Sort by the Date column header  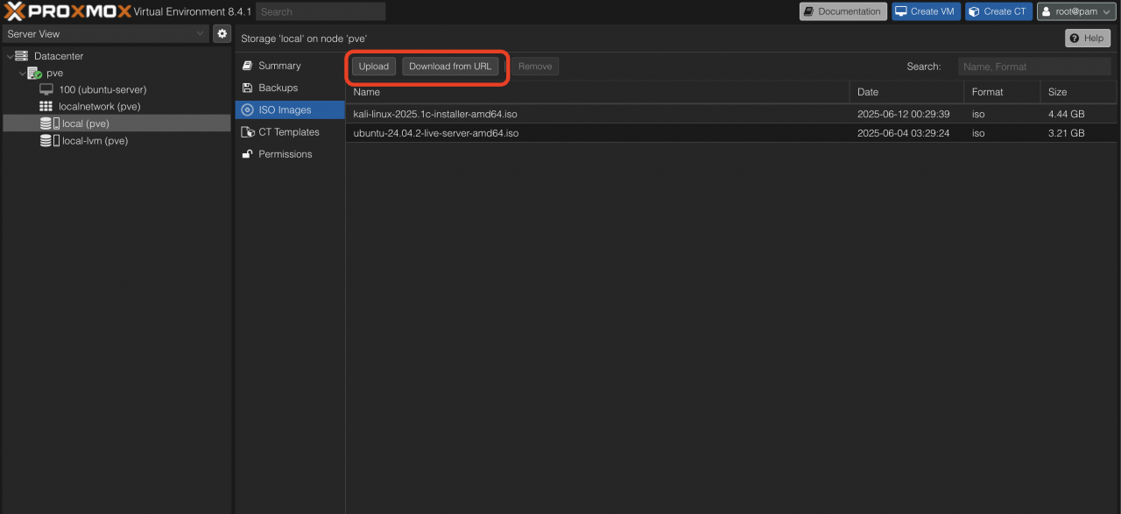pyautogui.click(x=907, y=92)
